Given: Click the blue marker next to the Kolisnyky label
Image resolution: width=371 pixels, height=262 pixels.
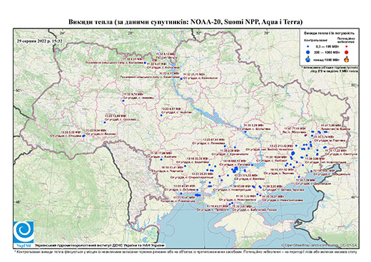Looking at the screenshot, I should (145, 63).
